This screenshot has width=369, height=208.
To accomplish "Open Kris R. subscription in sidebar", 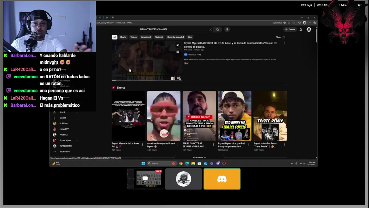I will coord(62,112).
